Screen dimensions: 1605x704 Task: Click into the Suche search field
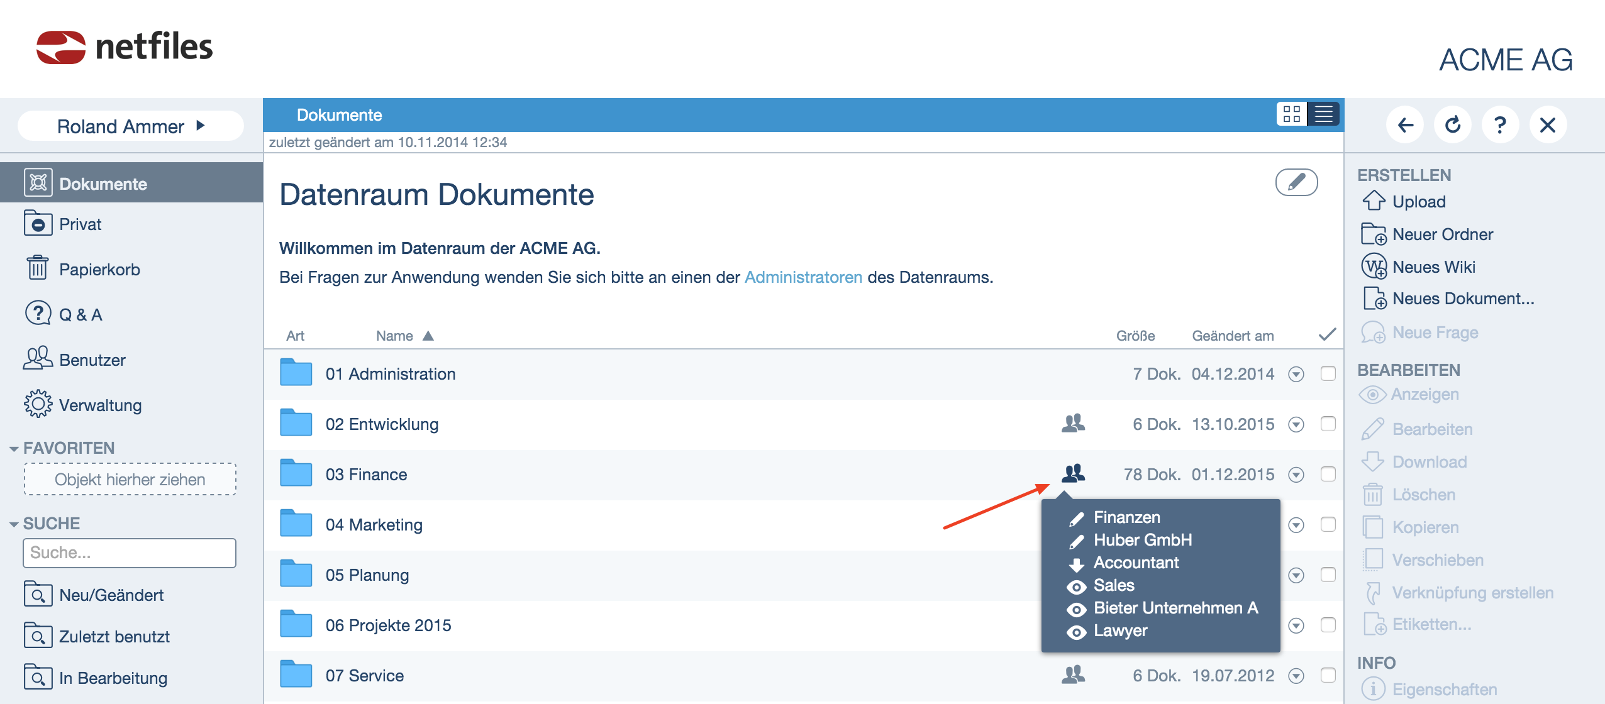pyautogui.click(x=130, y=553)
